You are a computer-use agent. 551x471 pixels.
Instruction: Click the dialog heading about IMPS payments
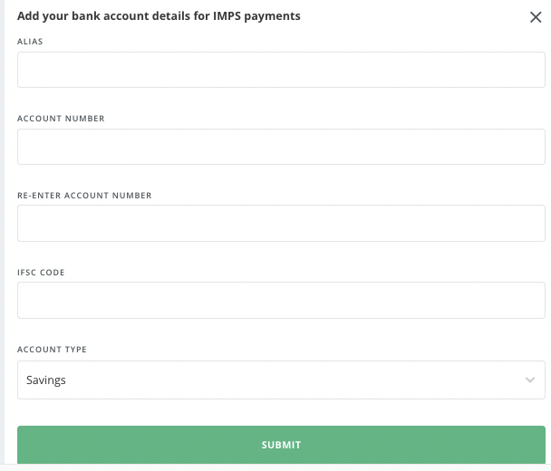[159, 16]
